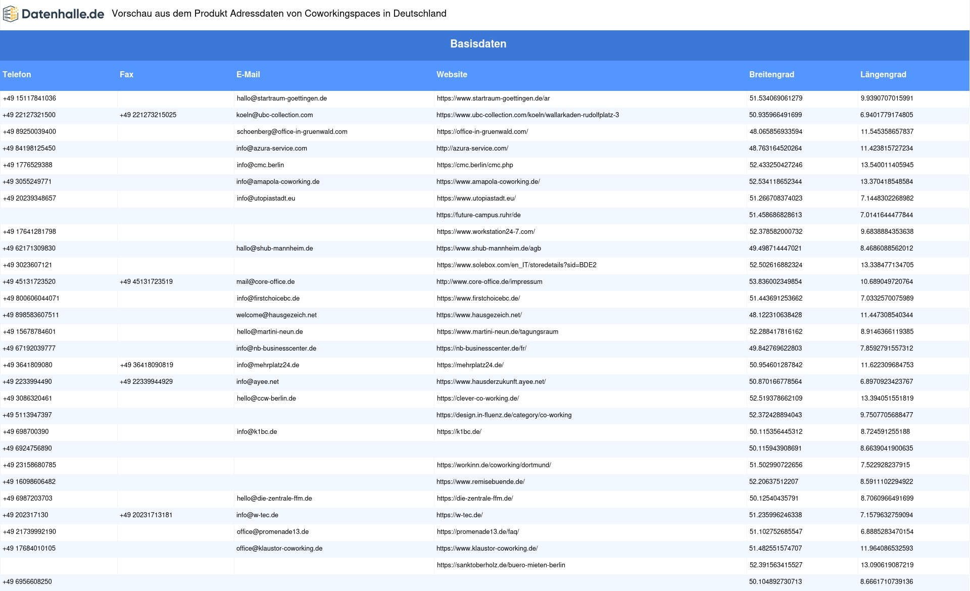Click email hello@ccw-berlin.de
The height and width of the screenshot is (591, 970).
click(x=266, y=399)
